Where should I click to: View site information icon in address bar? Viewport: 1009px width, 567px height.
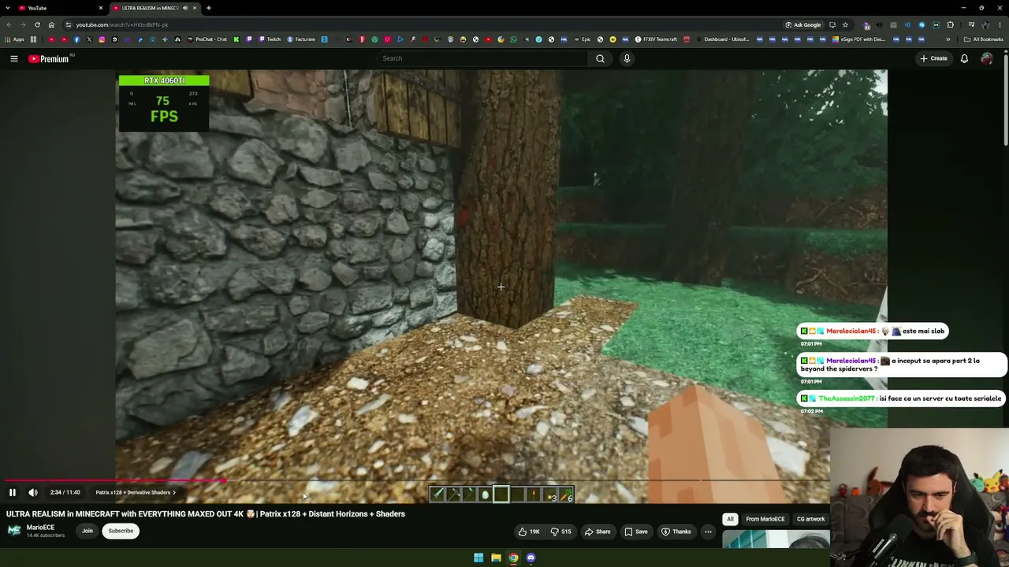point(69,24)
